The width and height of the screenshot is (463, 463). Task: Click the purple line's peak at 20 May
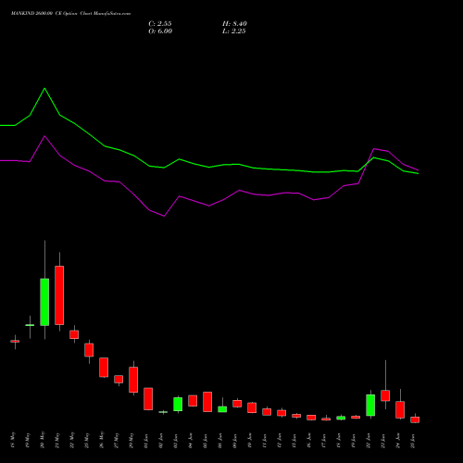coord(44,136)
